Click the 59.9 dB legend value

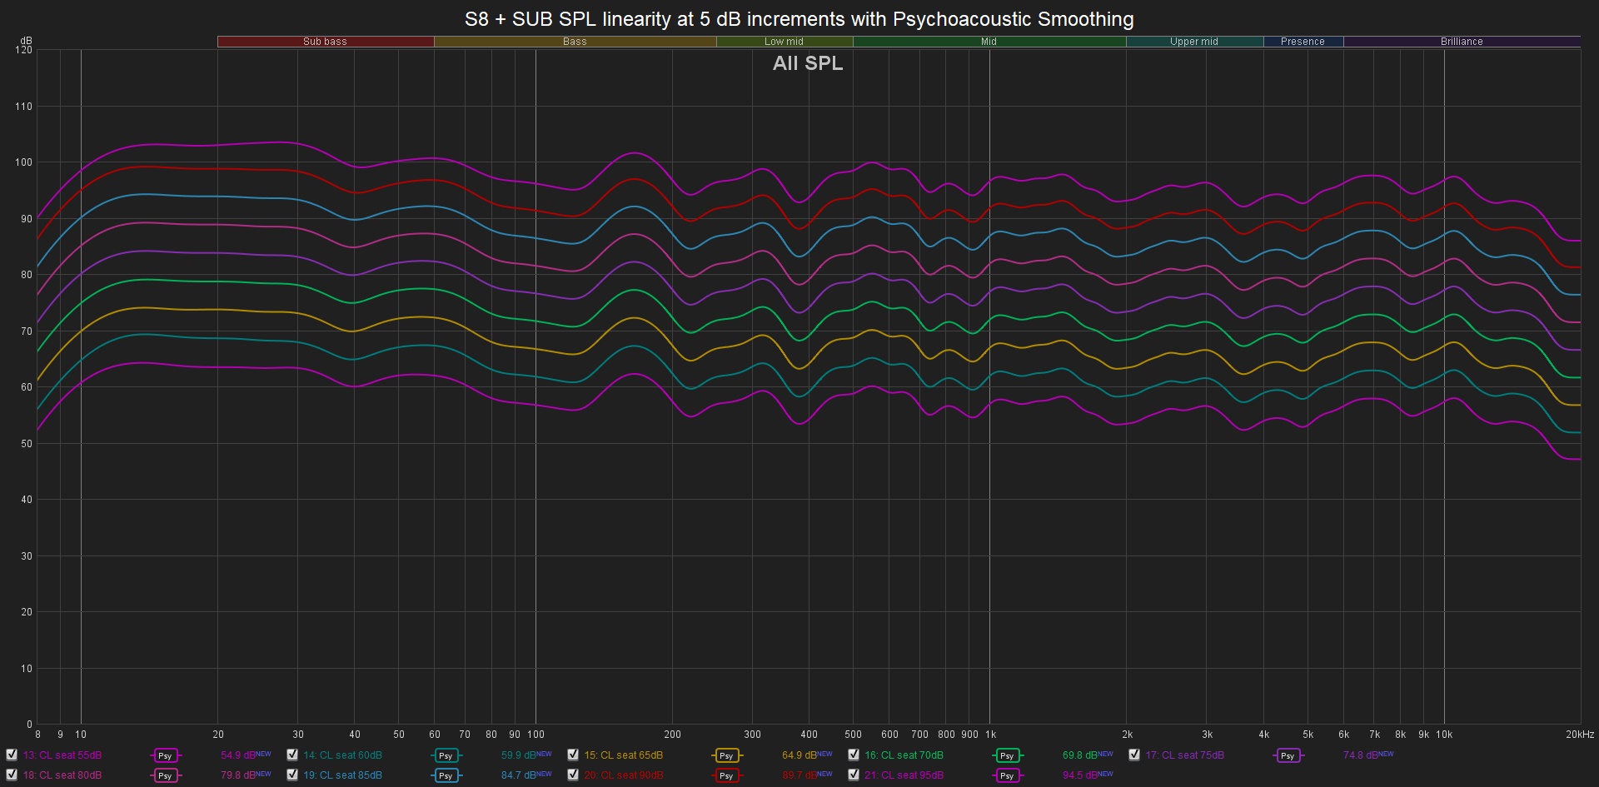coord(519,755)
